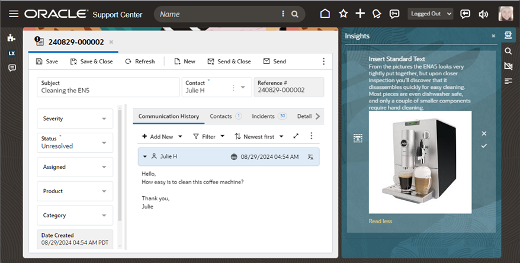
Task: Switch to the Detail tab
Action: pos(304,116)
